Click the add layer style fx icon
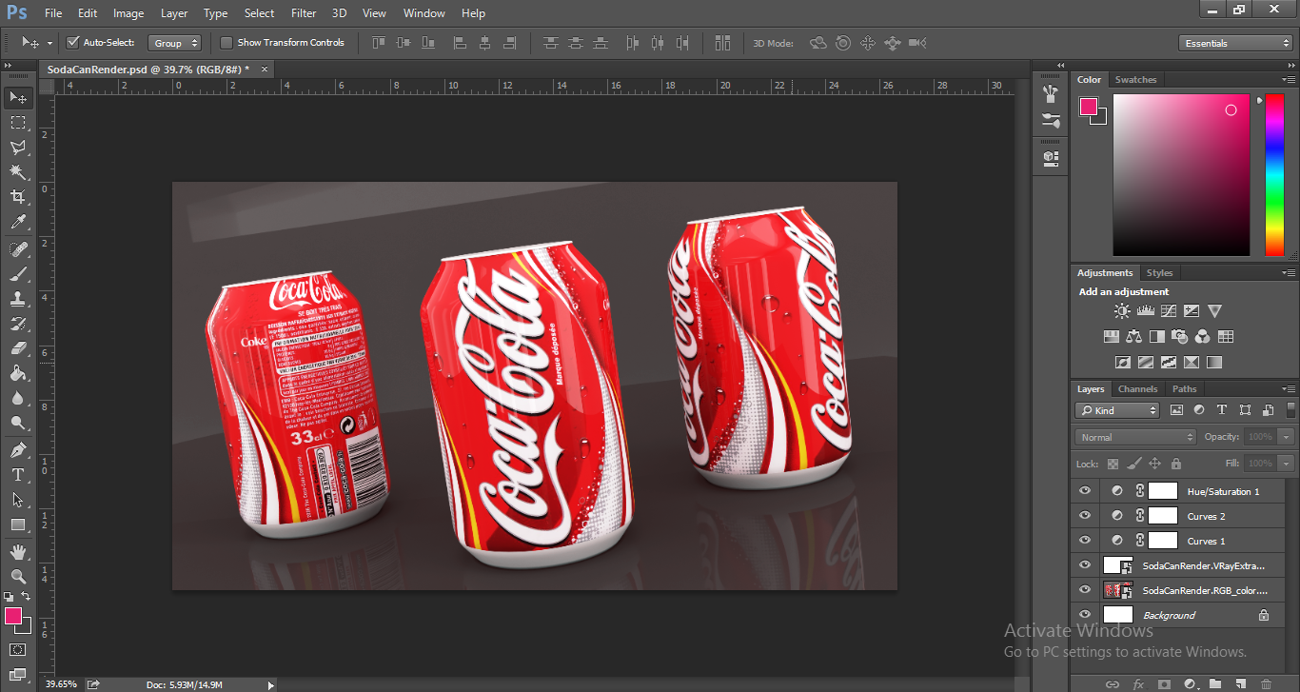 pyautogui.click(x=1138, y=683)
